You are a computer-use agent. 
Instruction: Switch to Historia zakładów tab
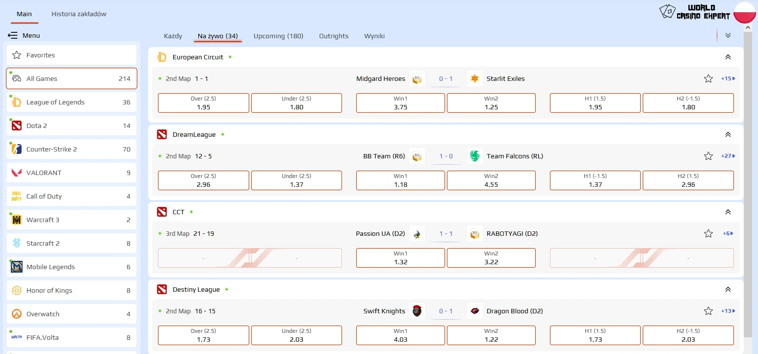pos(79,14)
